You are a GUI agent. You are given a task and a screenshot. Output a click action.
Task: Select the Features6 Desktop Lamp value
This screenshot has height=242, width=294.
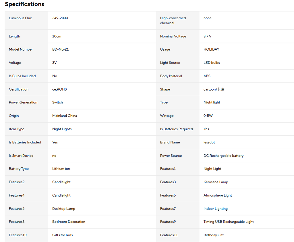pos(63,209)
